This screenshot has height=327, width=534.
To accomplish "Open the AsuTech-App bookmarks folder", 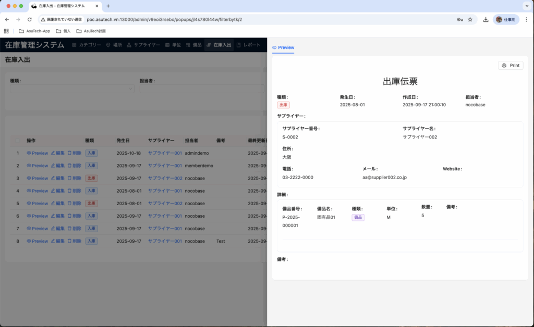I will point(34,31).
